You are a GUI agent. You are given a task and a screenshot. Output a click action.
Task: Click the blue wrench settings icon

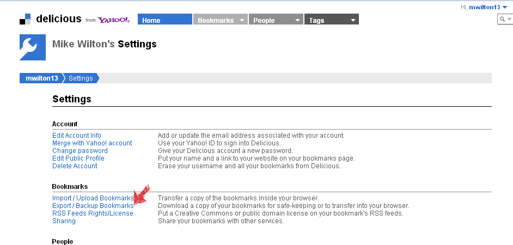click(x=33, y=47)
